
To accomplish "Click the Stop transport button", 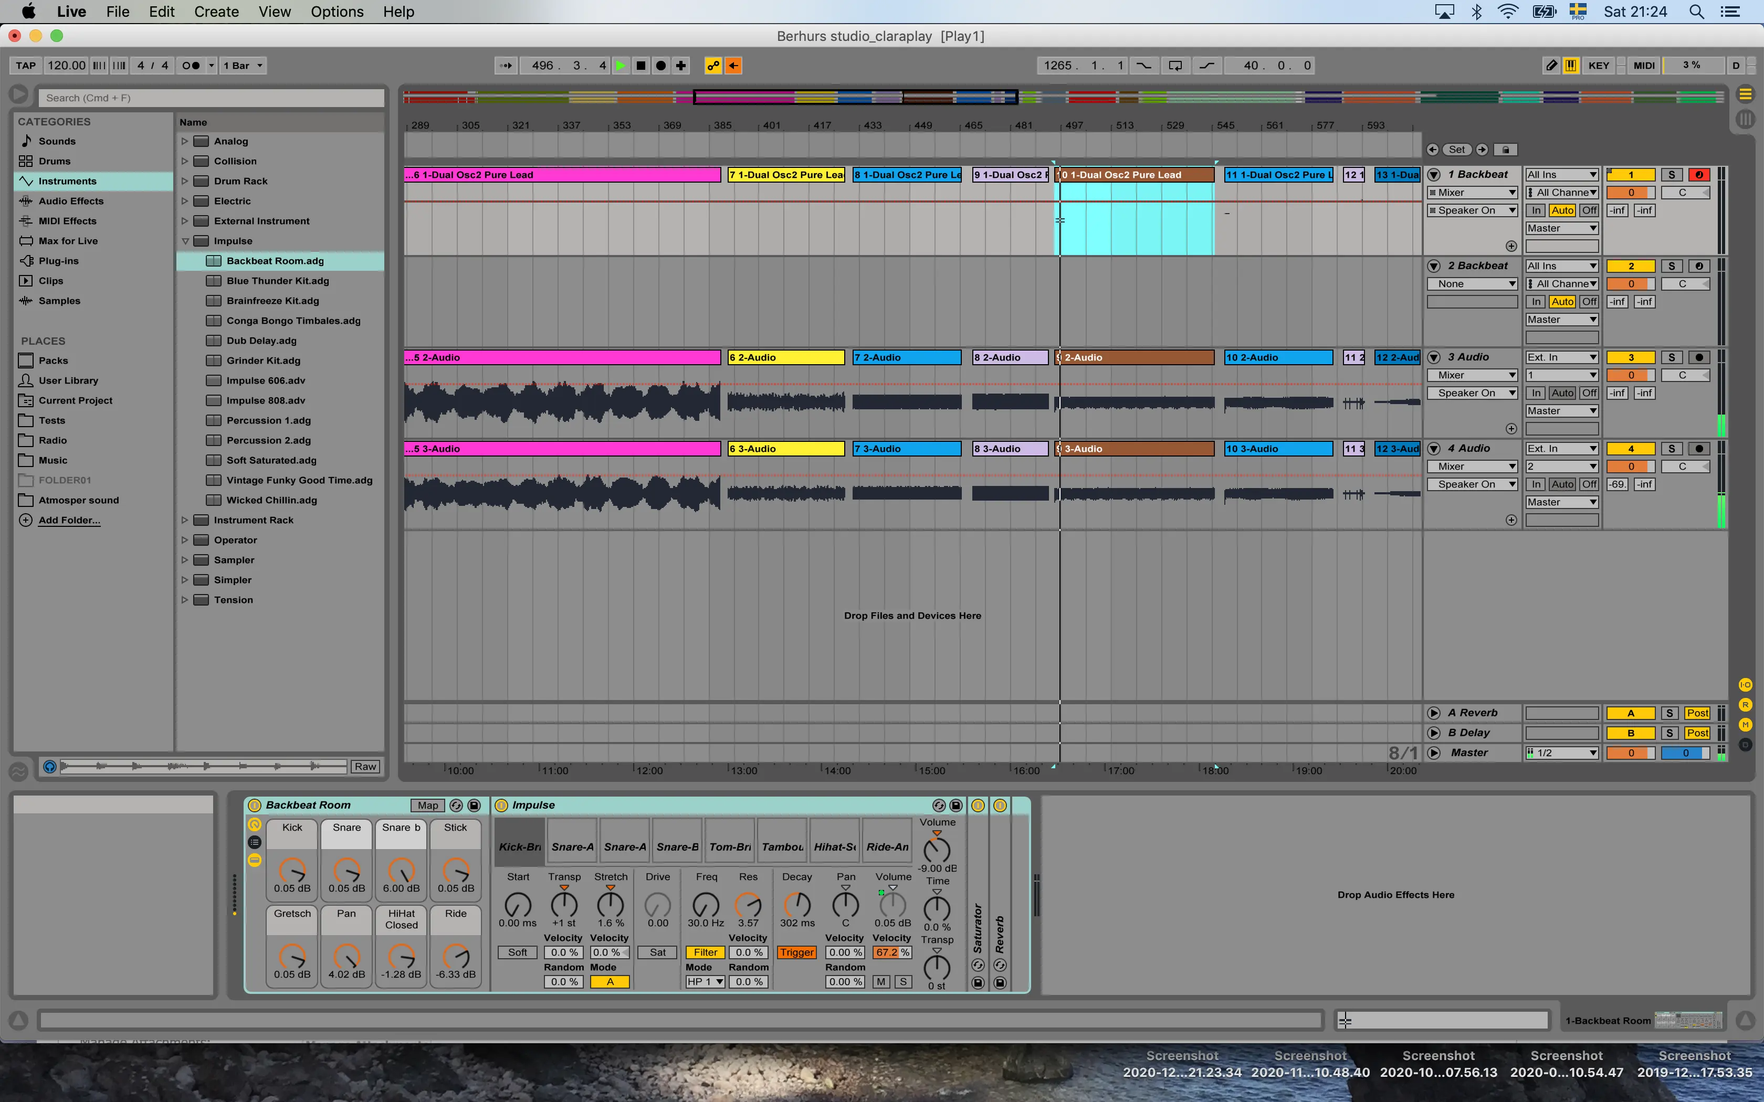I will [x=640, y=66].
